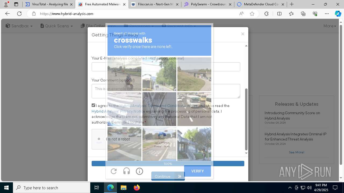Open the browser profile icon
344x193 pixels.
pyautogui.click(x=6, y=4)
